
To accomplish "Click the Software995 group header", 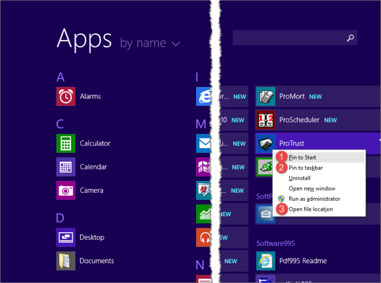I will pyautogui.click(x=276, y=244).
